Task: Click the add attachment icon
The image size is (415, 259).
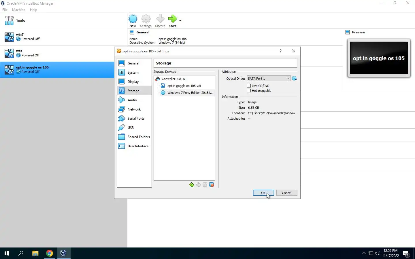Action: click(205, 185)
